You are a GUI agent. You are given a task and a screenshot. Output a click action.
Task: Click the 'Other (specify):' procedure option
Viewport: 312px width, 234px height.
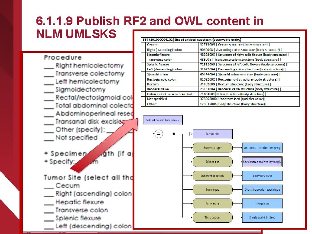tap(80, 130)
